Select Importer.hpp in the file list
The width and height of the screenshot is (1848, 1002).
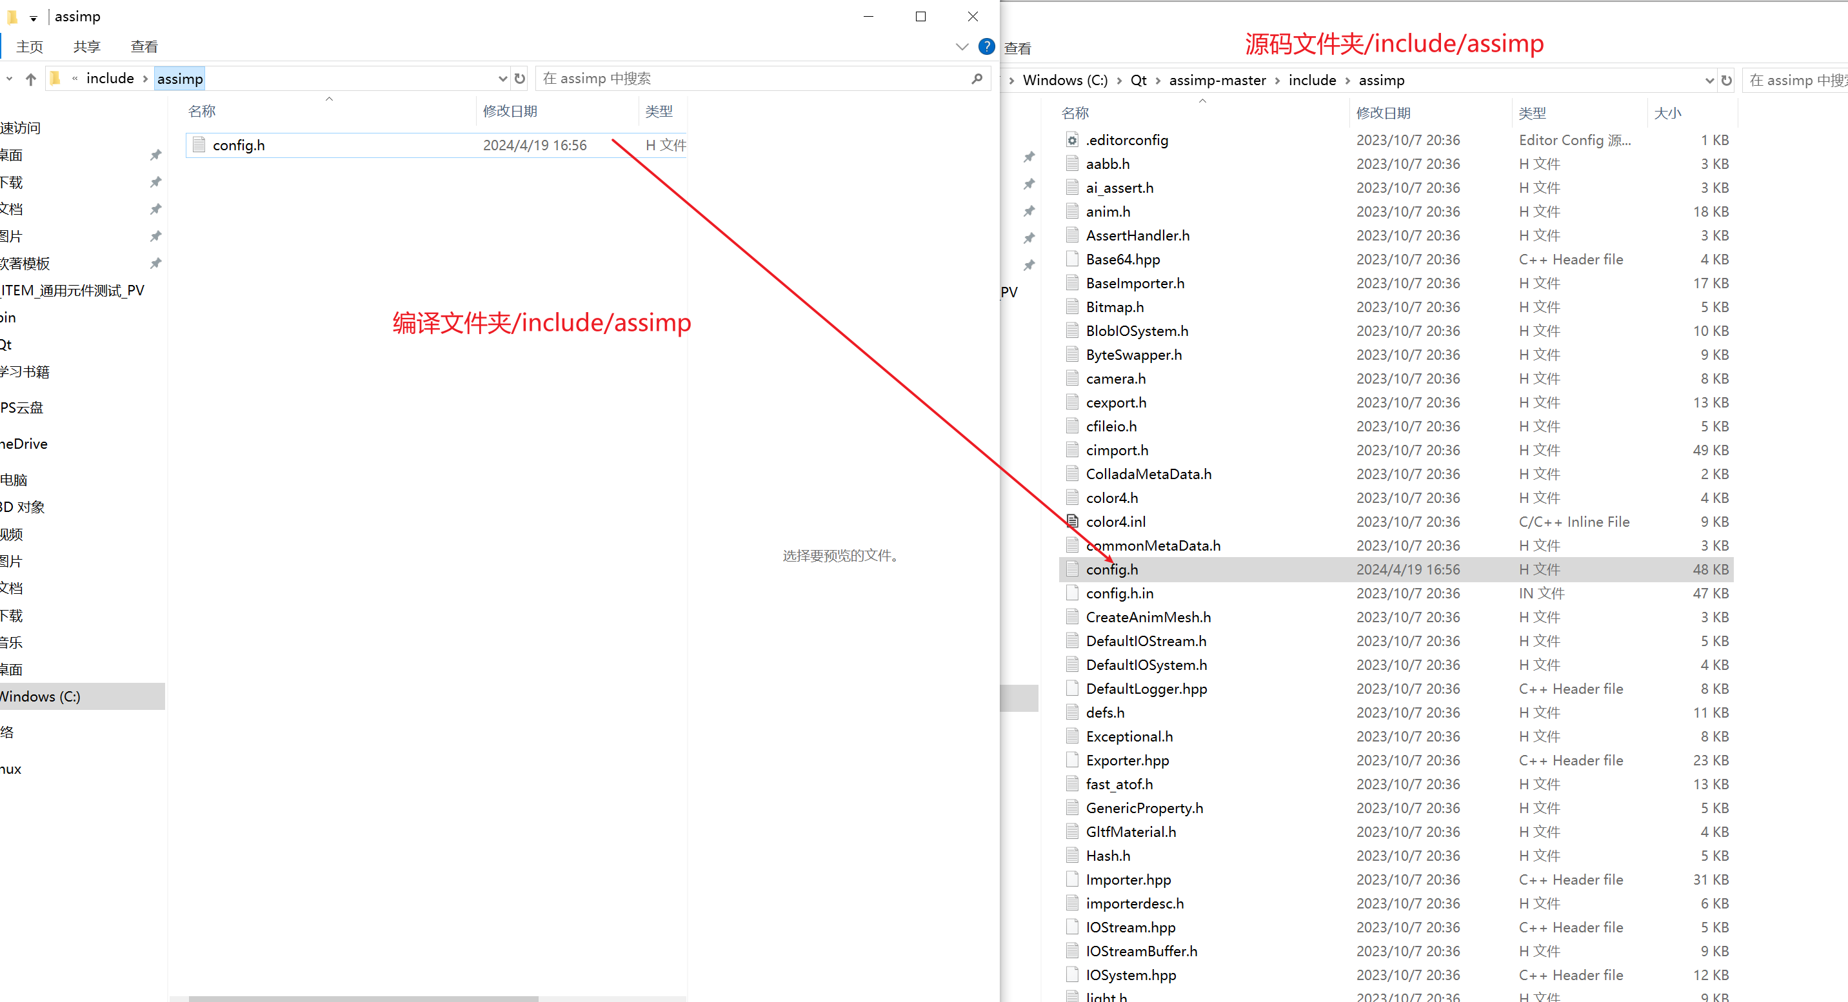(x=1396, y=879)
